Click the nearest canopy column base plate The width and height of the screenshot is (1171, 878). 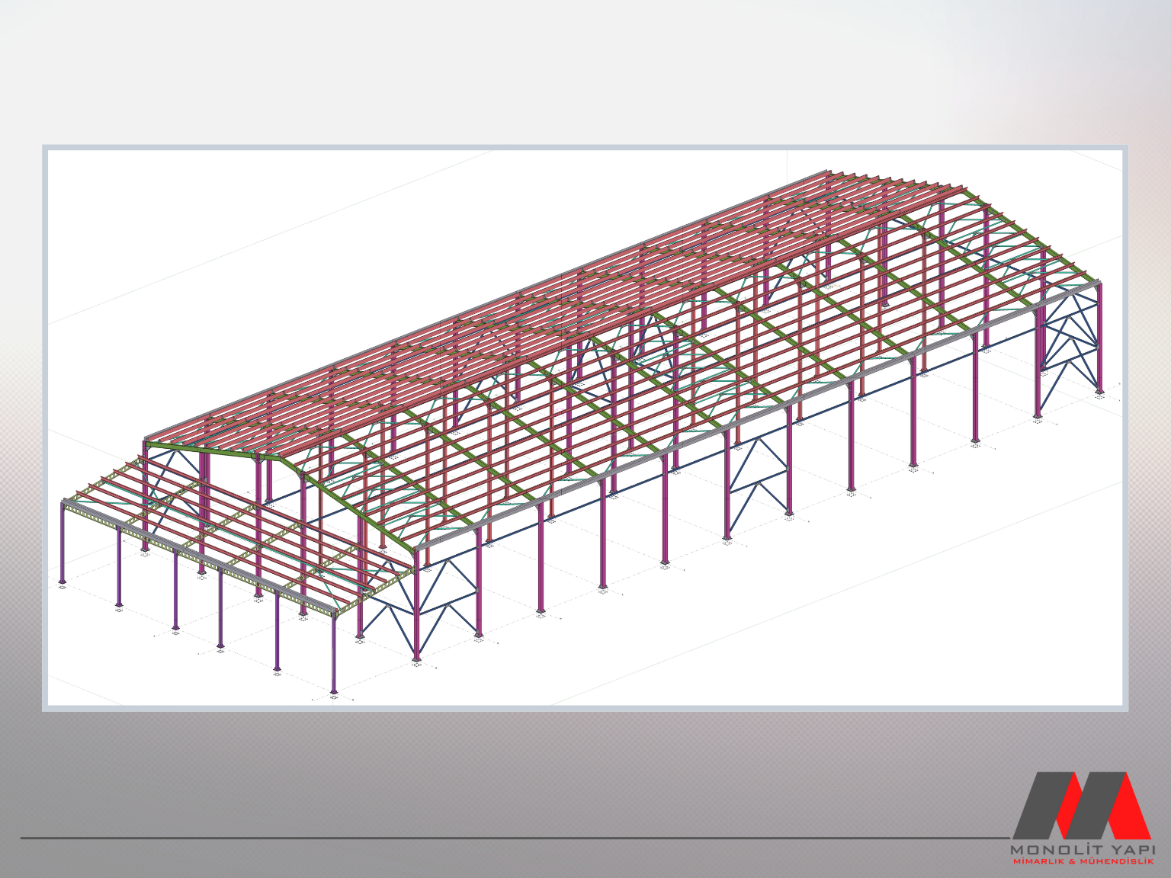pyautogui.click(x=333, y=694)
